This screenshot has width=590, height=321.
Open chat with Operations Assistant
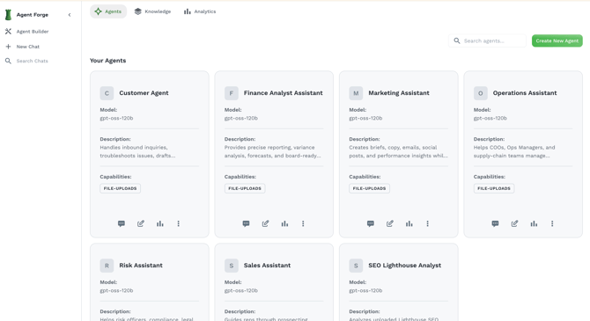pos(495,223)
